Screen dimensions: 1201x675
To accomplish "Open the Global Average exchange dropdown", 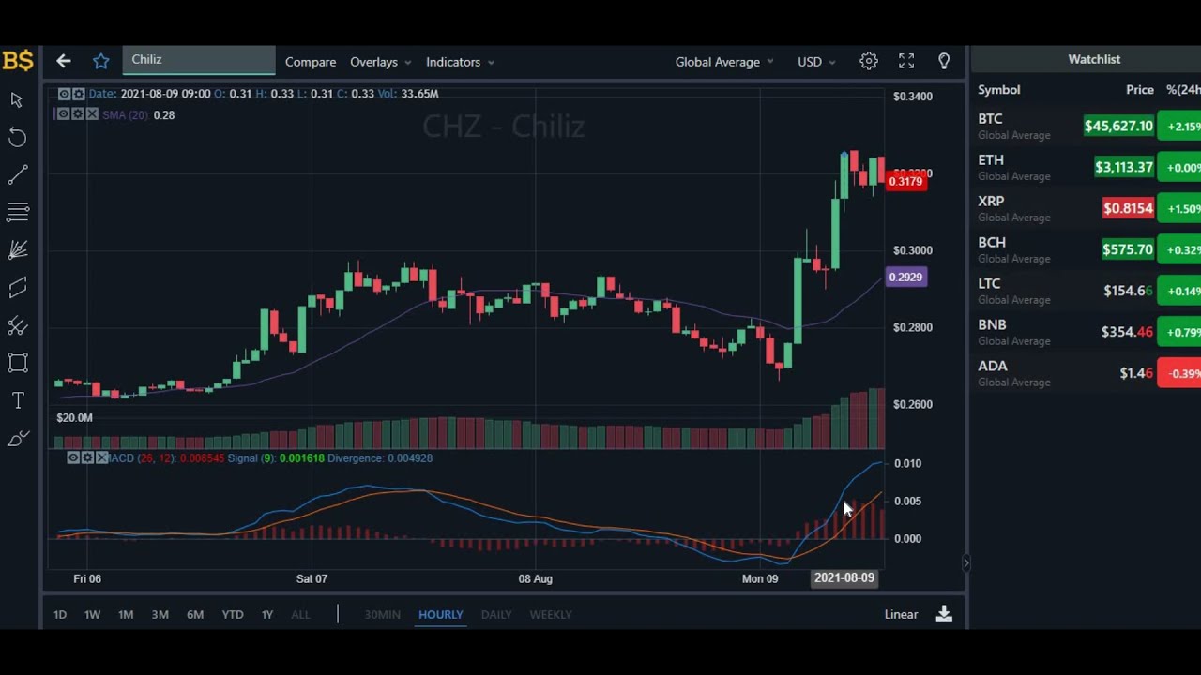I will point(724,62).
